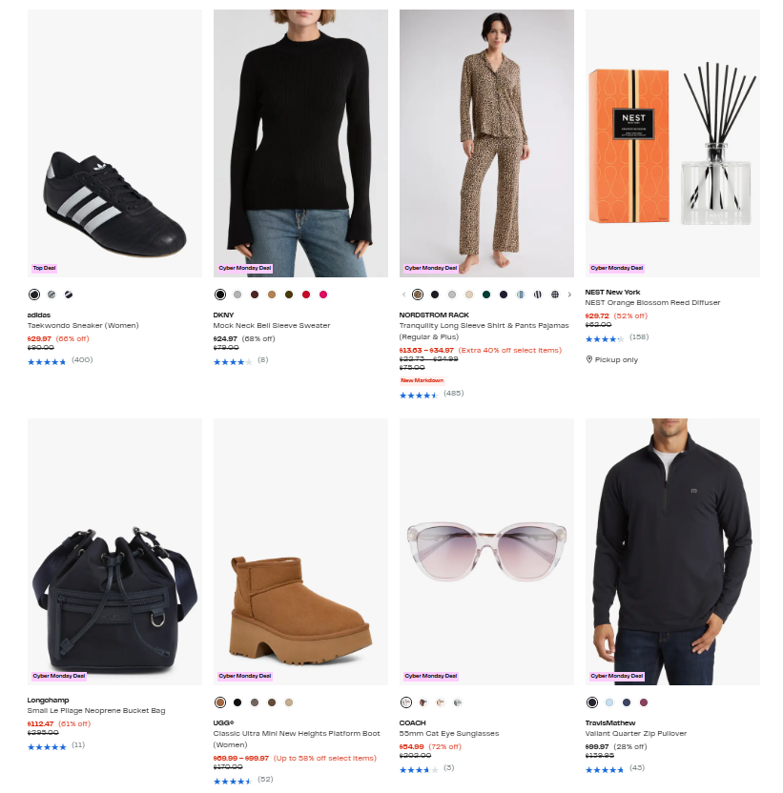The height and width of the screenshot is (793, 783).
Task: Click the Pickup only location pin icon
Action: click(589, 359)
